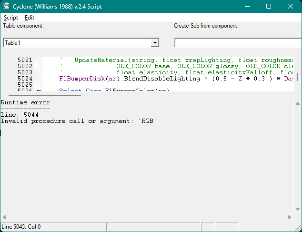Screen dimensions: 302x232
Task: Click the 'Invalid procedure call or argument' message
Action: pyautogui.click(x=79, y=121)
